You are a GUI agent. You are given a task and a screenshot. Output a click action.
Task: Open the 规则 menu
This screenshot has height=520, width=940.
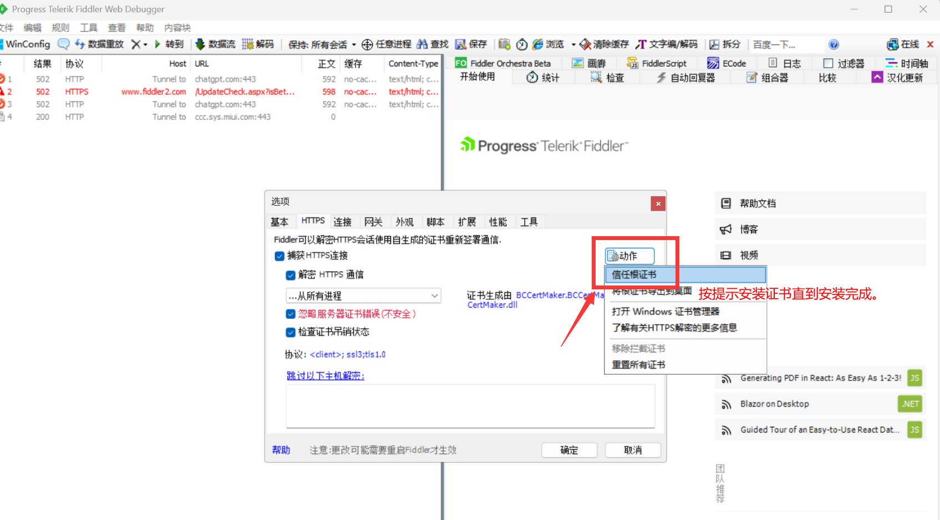[60, 28]
